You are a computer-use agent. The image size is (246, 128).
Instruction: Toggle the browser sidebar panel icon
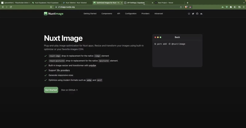click(235, 7)
